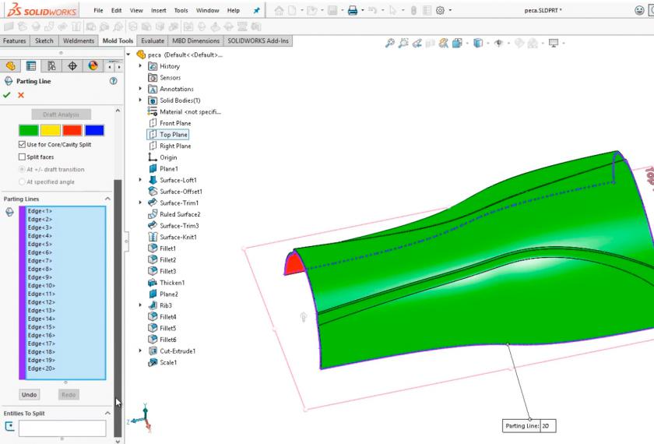Open the Insert menu

coord(158,11)
